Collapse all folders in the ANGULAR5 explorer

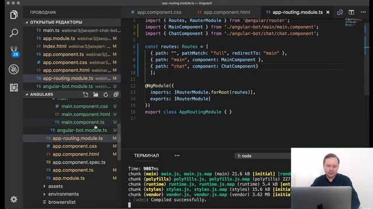click(x=116, y=95)
